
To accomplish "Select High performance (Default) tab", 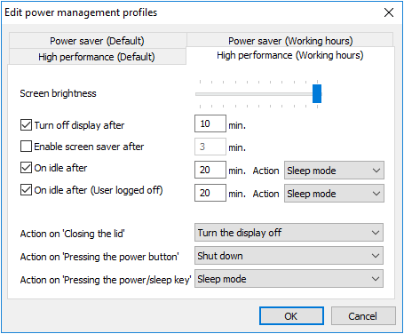I will 98,57.
